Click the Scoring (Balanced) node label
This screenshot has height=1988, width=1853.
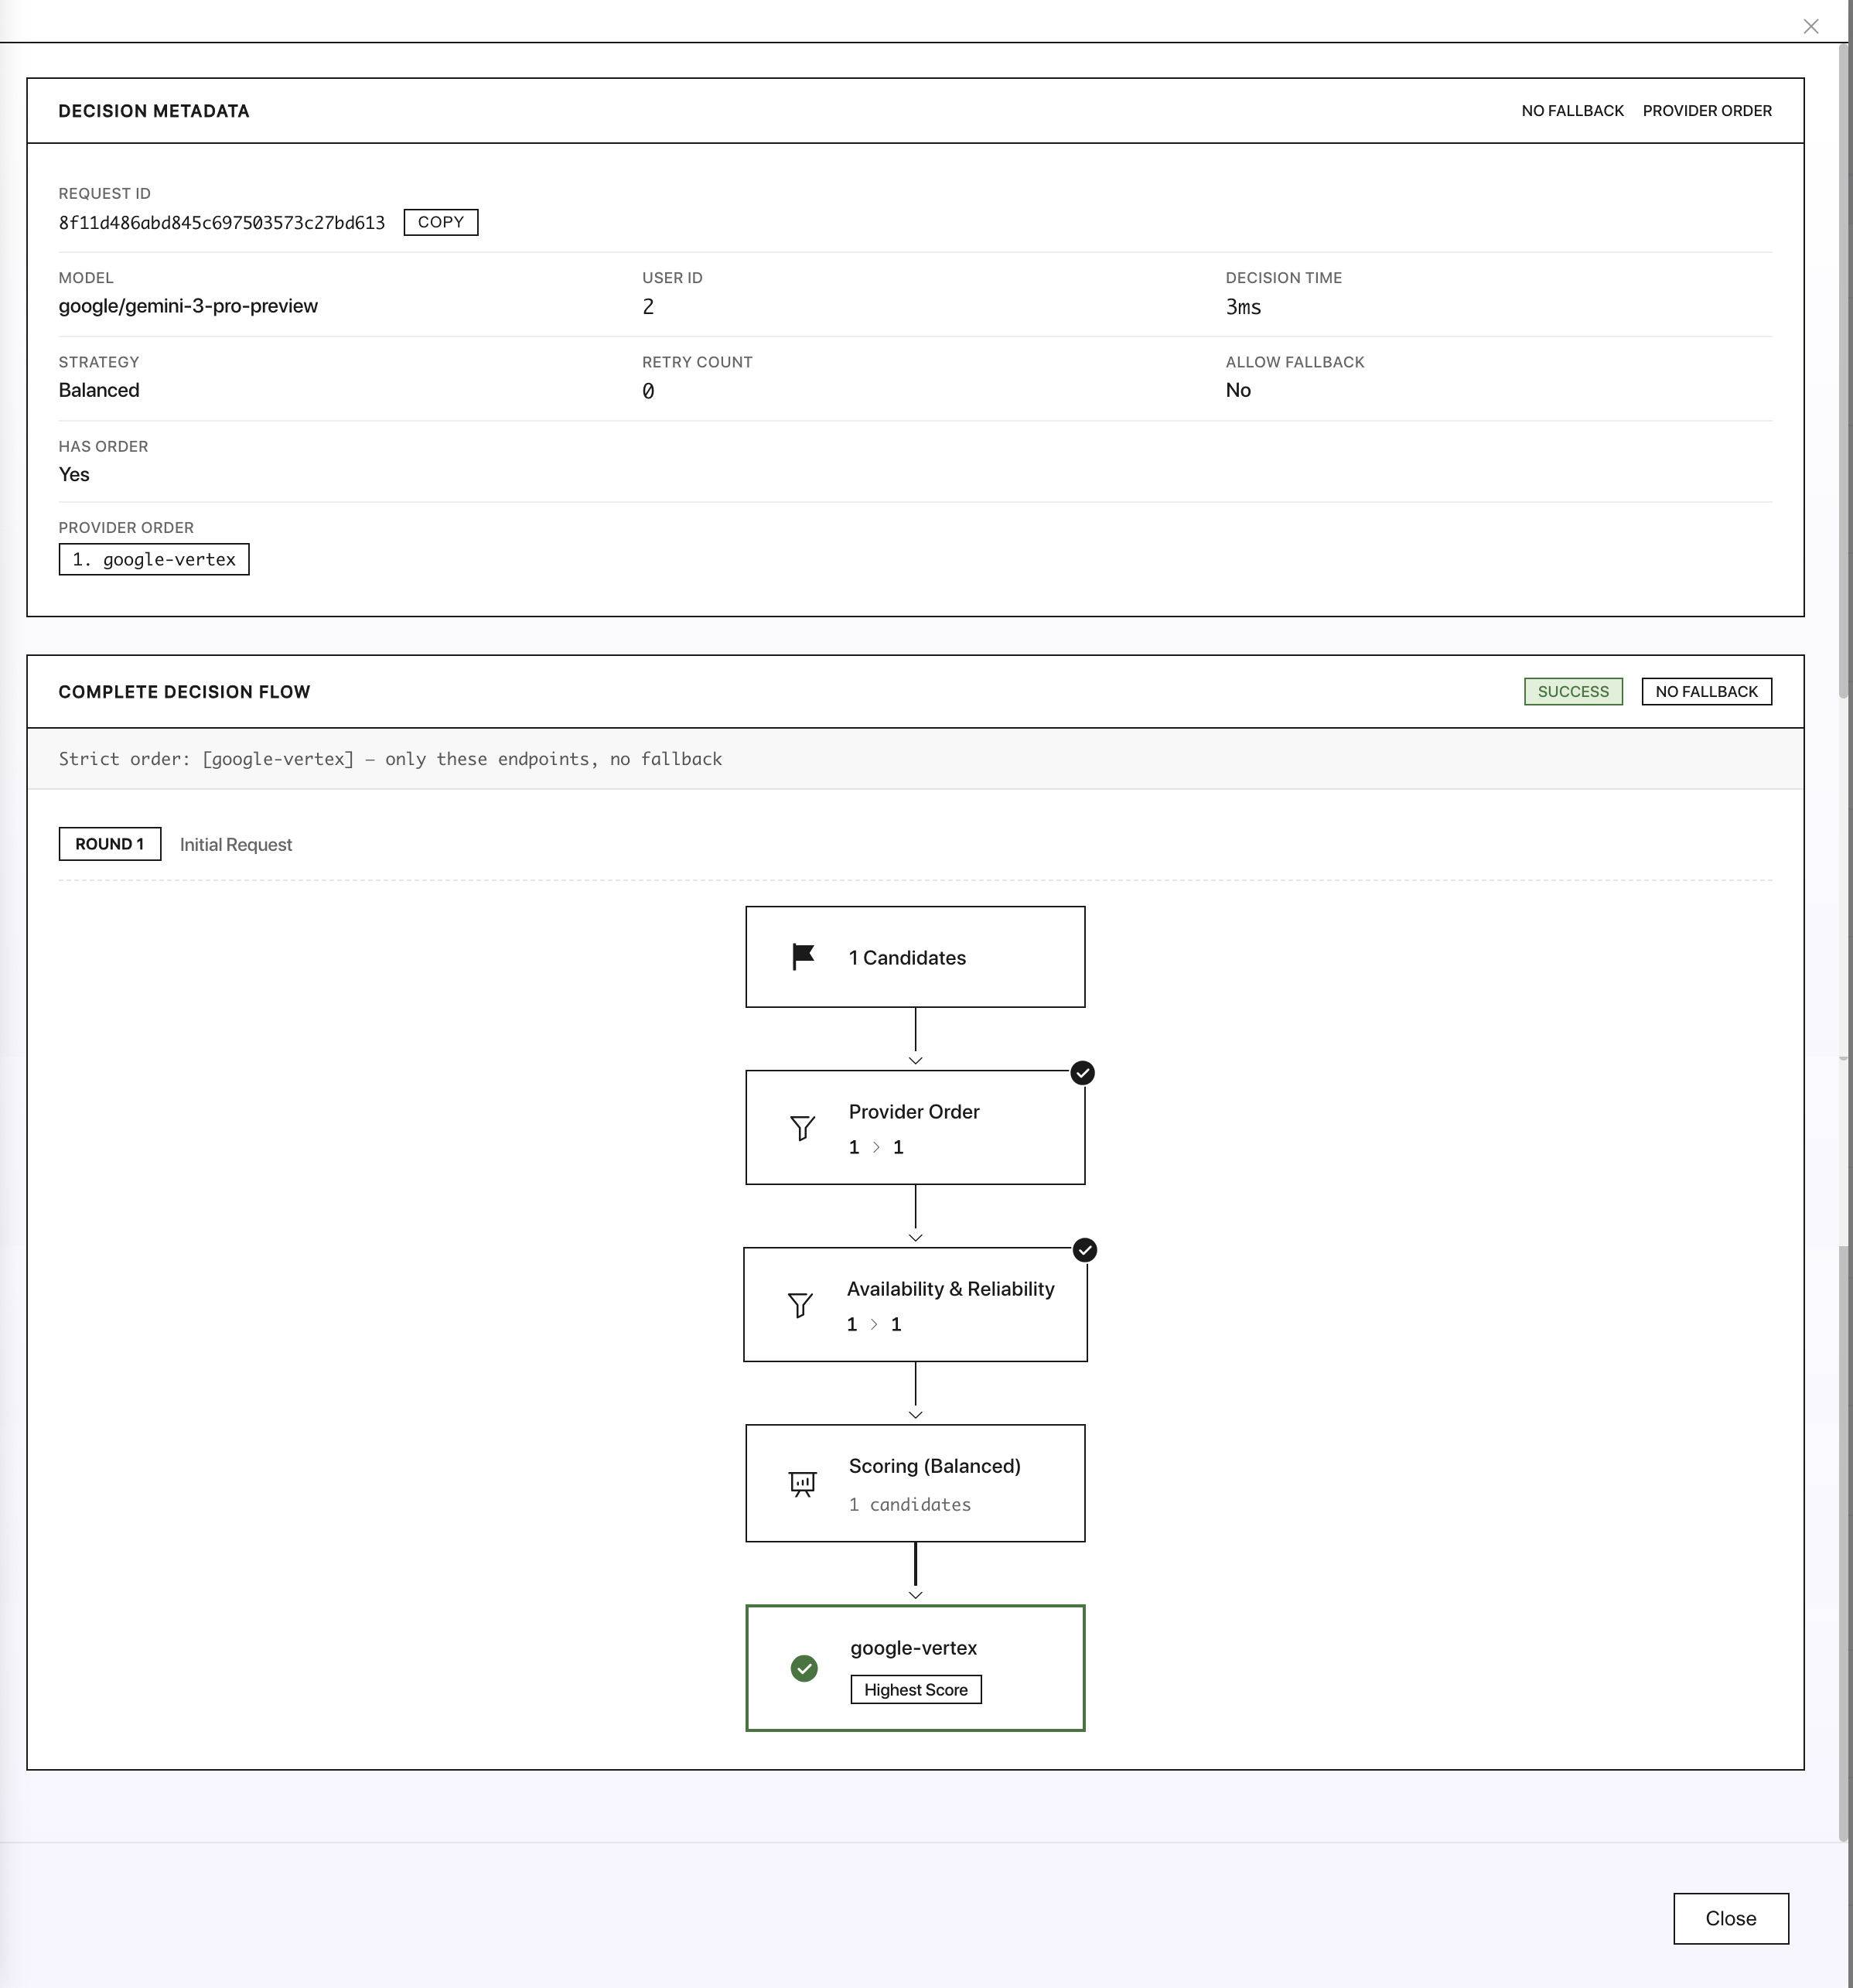[x=934, y=1466]
